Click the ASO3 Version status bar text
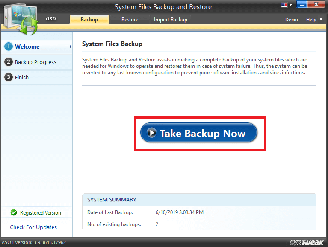This screenshot has height=247, width=328. coord(34,242)
